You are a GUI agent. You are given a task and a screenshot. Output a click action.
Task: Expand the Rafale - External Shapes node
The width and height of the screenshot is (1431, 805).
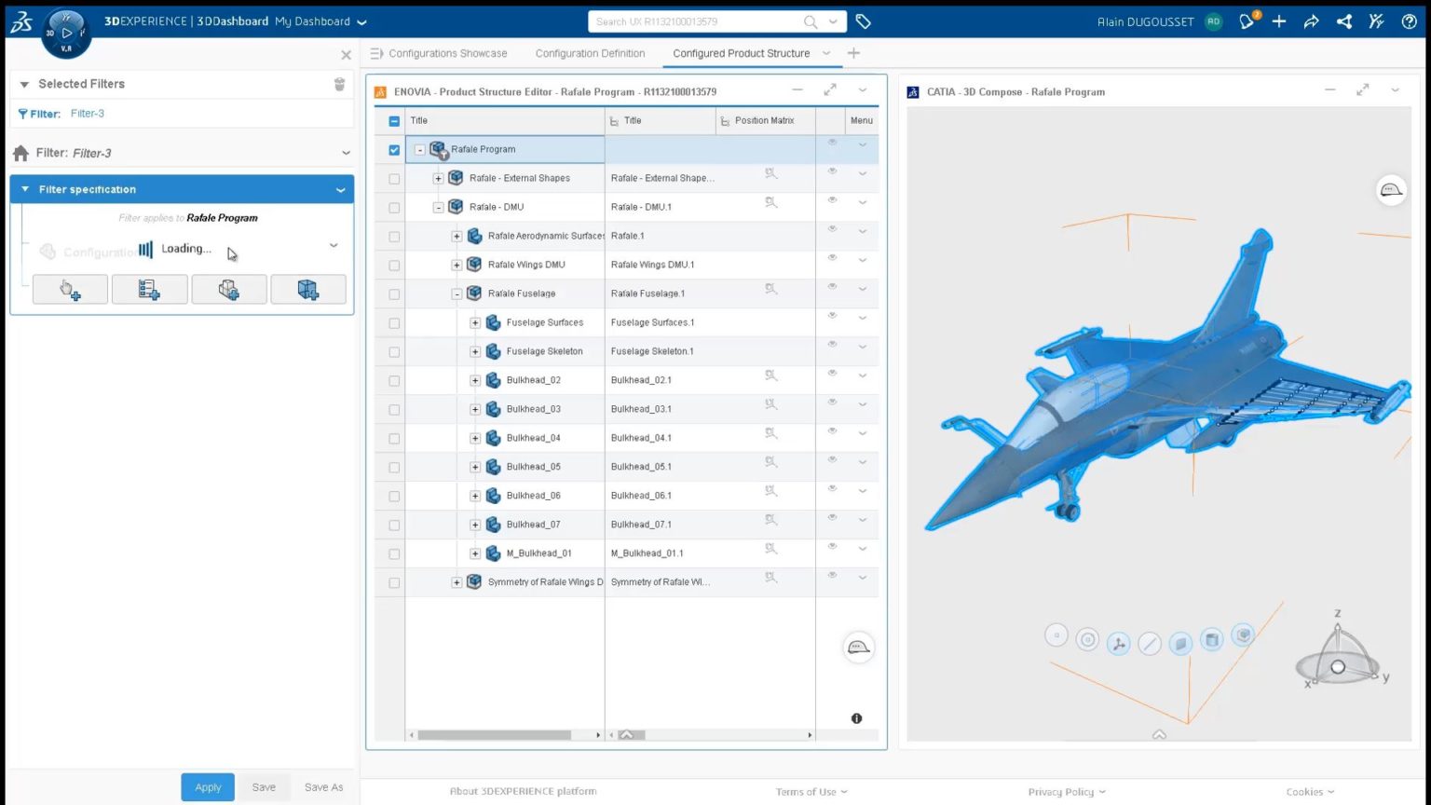click(438, 178)
